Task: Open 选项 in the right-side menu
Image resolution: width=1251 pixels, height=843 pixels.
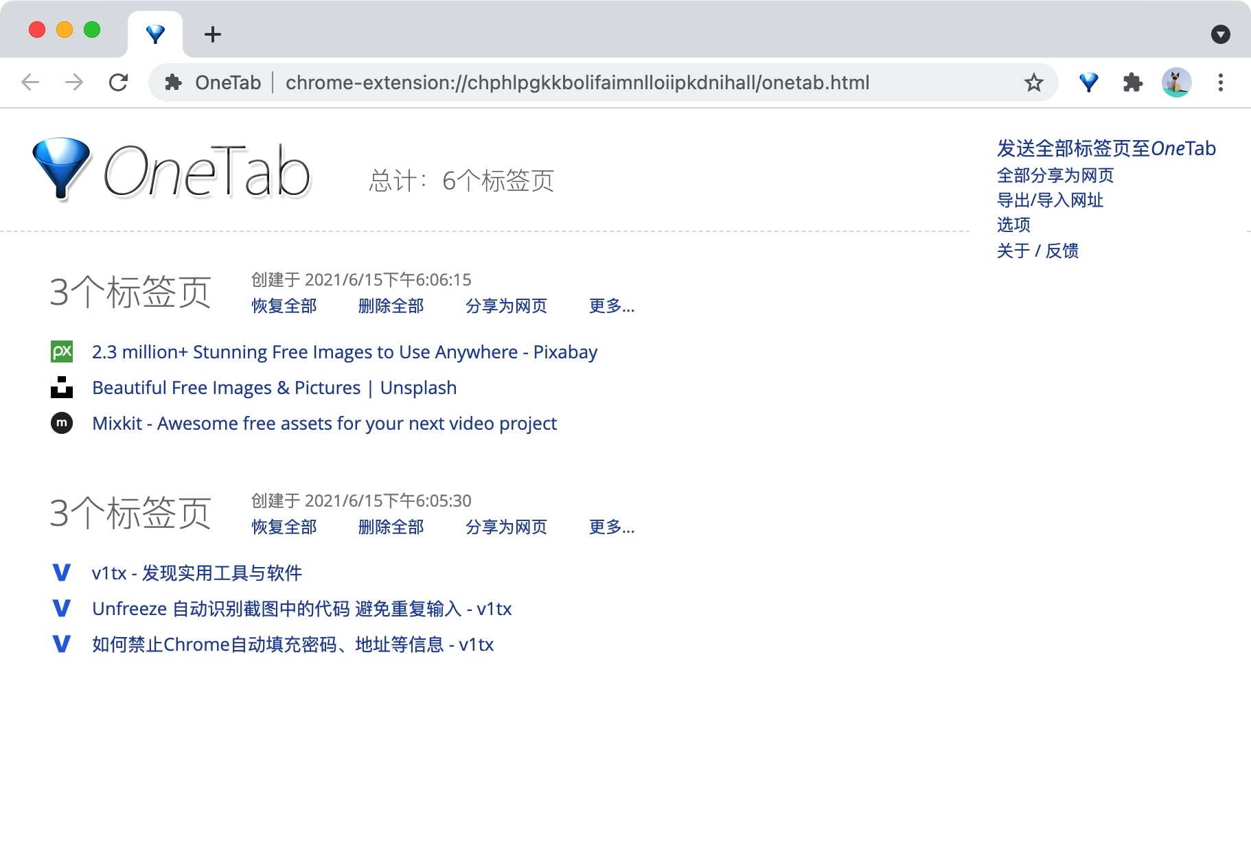Action: tap(1013, 225)
